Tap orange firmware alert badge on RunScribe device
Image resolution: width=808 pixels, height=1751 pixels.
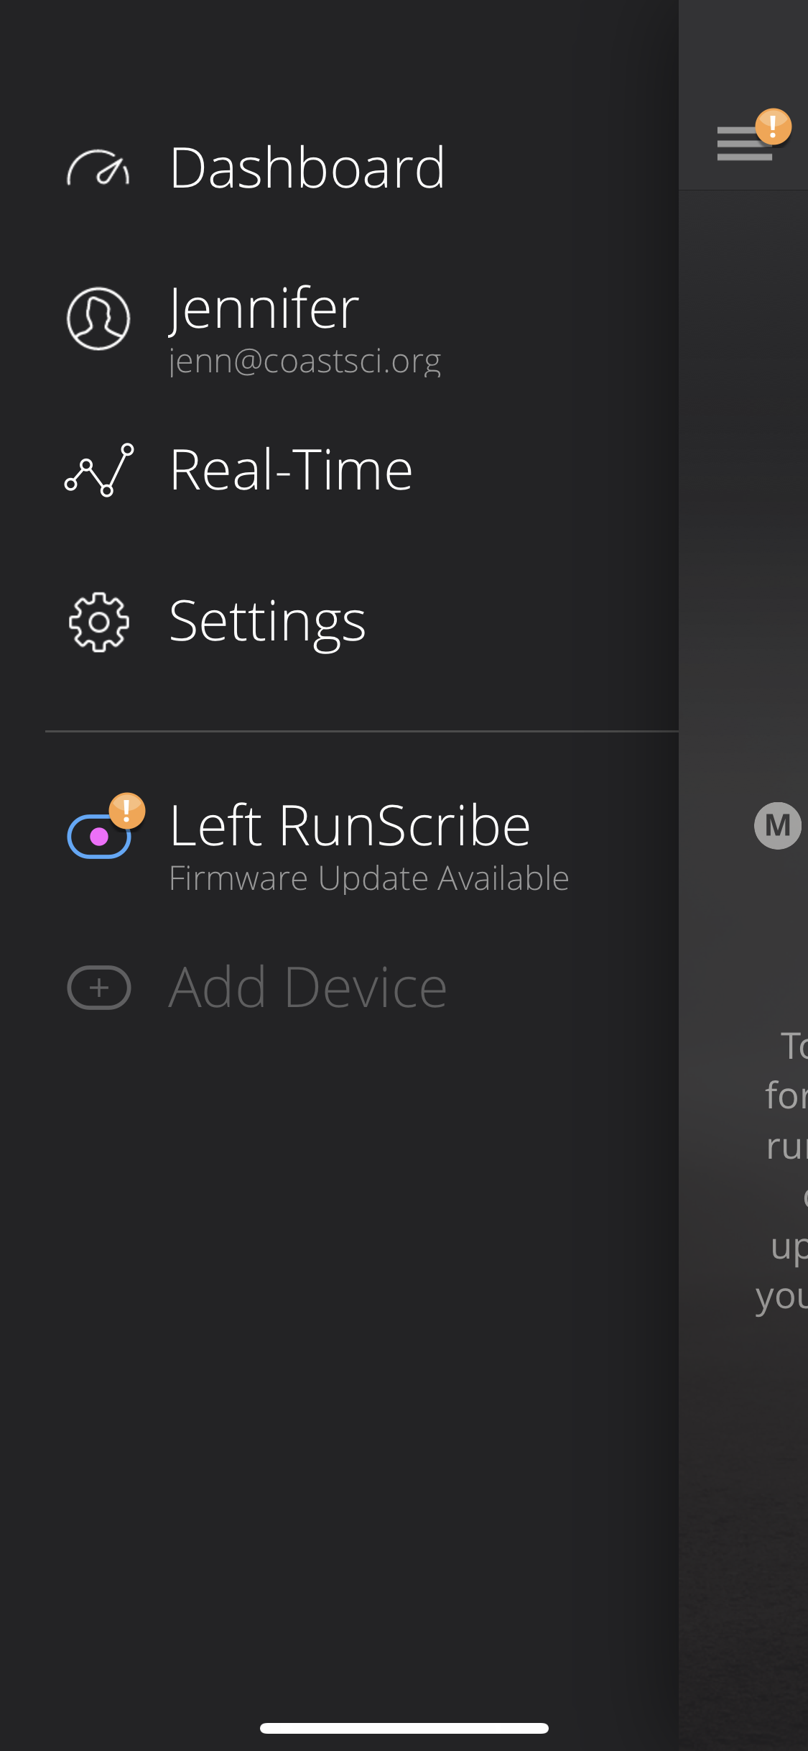(127, 811)
